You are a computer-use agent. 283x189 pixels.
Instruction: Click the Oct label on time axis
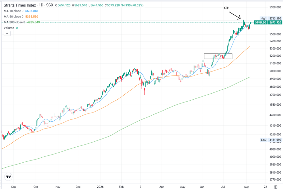[36, 187]
